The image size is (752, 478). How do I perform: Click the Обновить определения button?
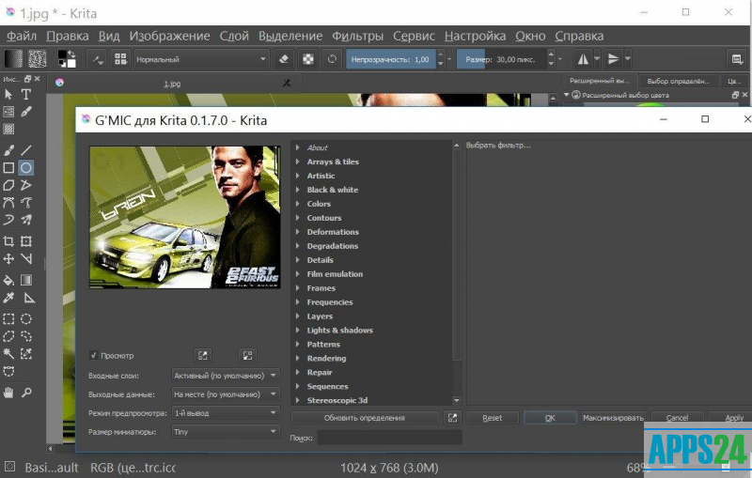click(365, 418)
